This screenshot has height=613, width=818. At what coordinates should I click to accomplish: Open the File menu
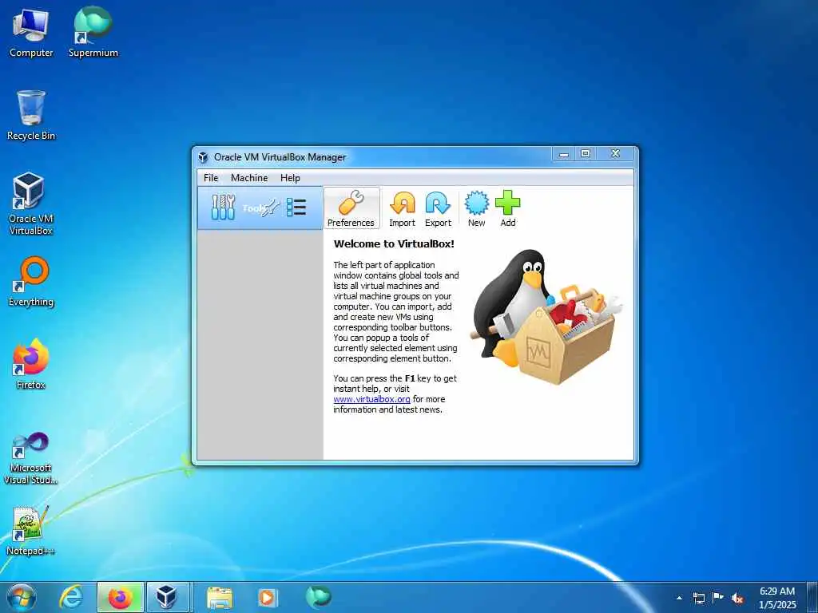click(x=211, y=178)
